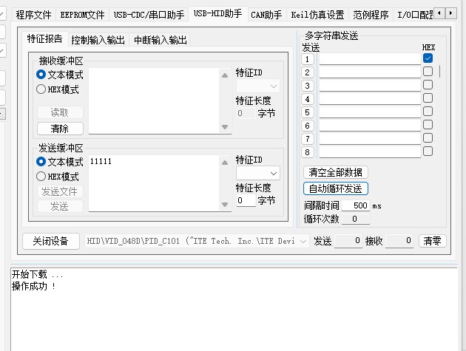This screenshot has height=351, width=466.
Task: Click multi-string input field row 1
Action: pyautogui.click(x=370, y=59)
